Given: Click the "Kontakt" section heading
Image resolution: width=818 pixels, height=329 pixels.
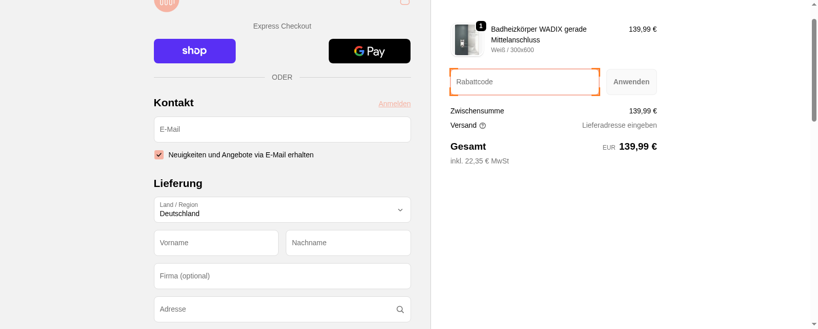Looking at the screenshot, I should 174,103.
